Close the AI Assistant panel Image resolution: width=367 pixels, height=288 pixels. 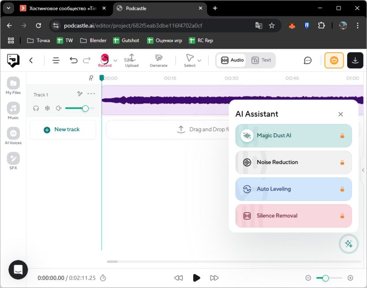click(341, 114)
